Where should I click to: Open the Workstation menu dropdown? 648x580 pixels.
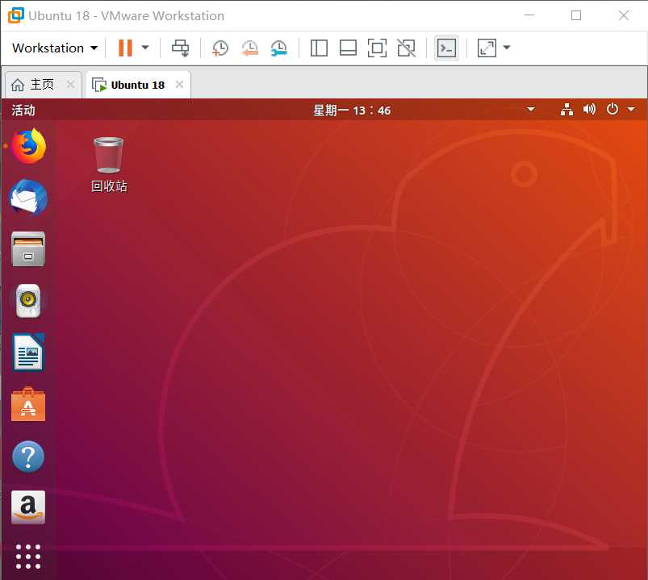pos(55,48)
